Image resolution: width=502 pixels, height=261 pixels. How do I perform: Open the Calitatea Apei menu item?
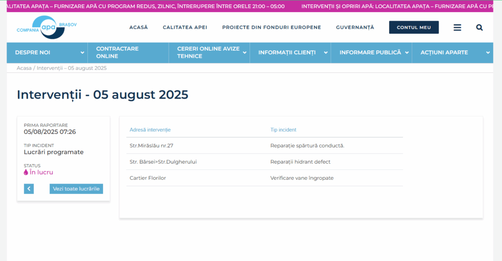(185, 28)
